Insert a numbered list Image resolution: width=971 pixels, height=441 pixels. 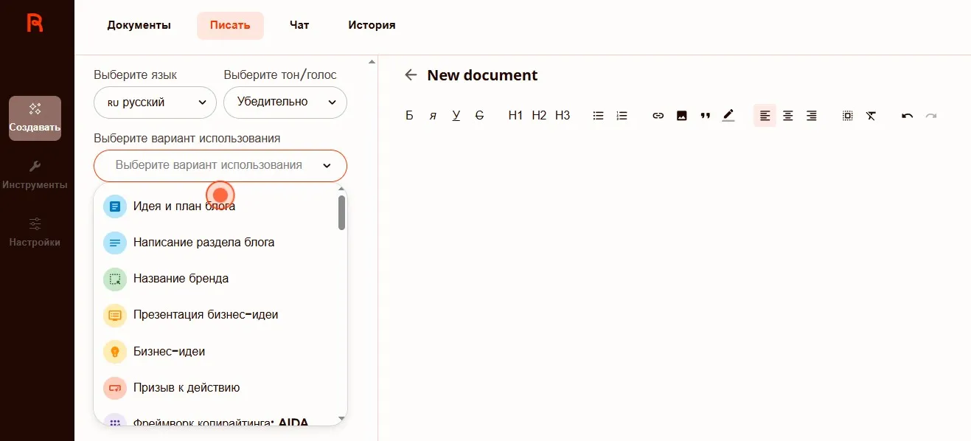(622, 116)
